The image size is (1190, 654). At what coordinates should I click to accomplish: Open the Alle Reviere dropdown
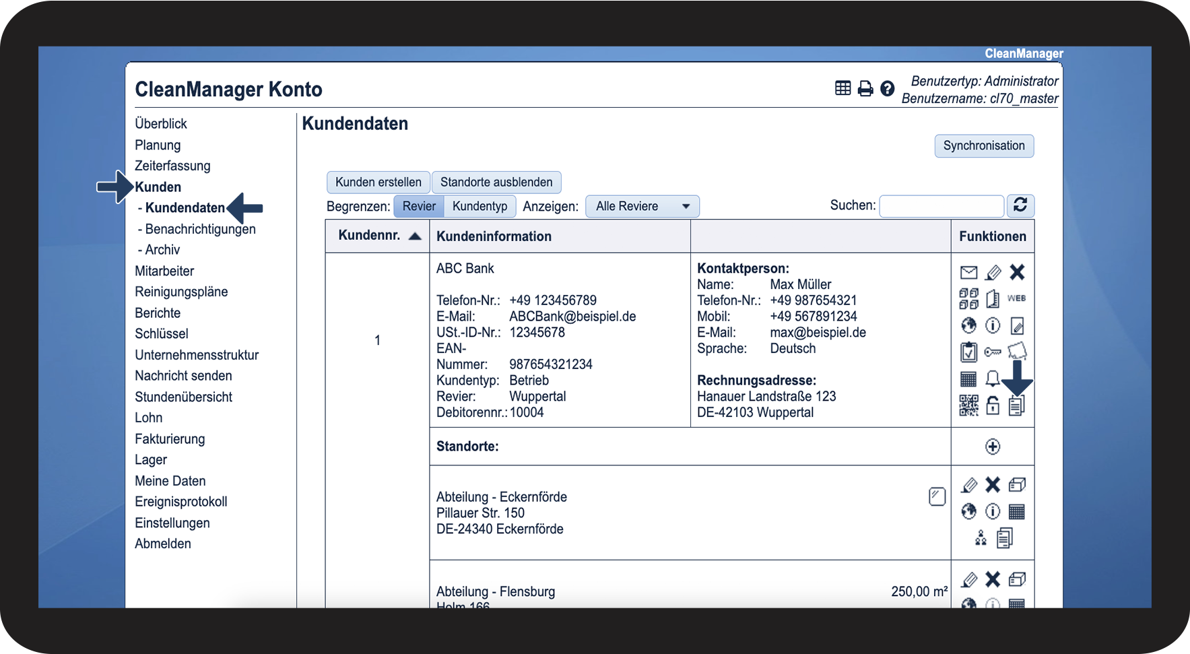(642, 206)
